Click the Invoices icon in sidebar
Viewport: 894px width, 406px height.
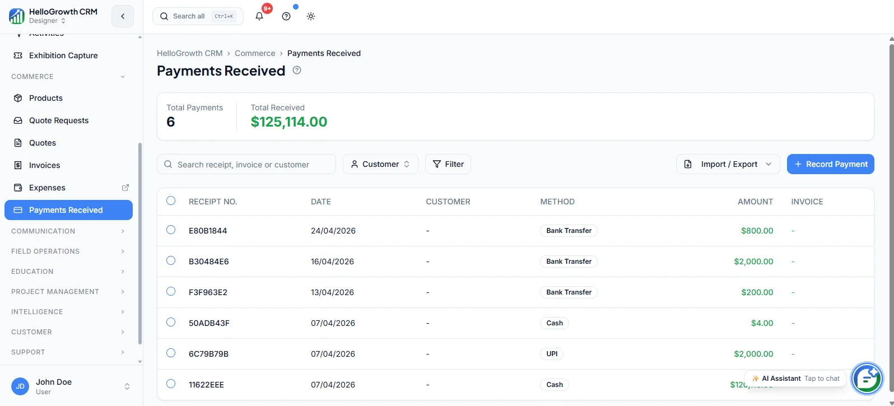click(x=18, y=165)
